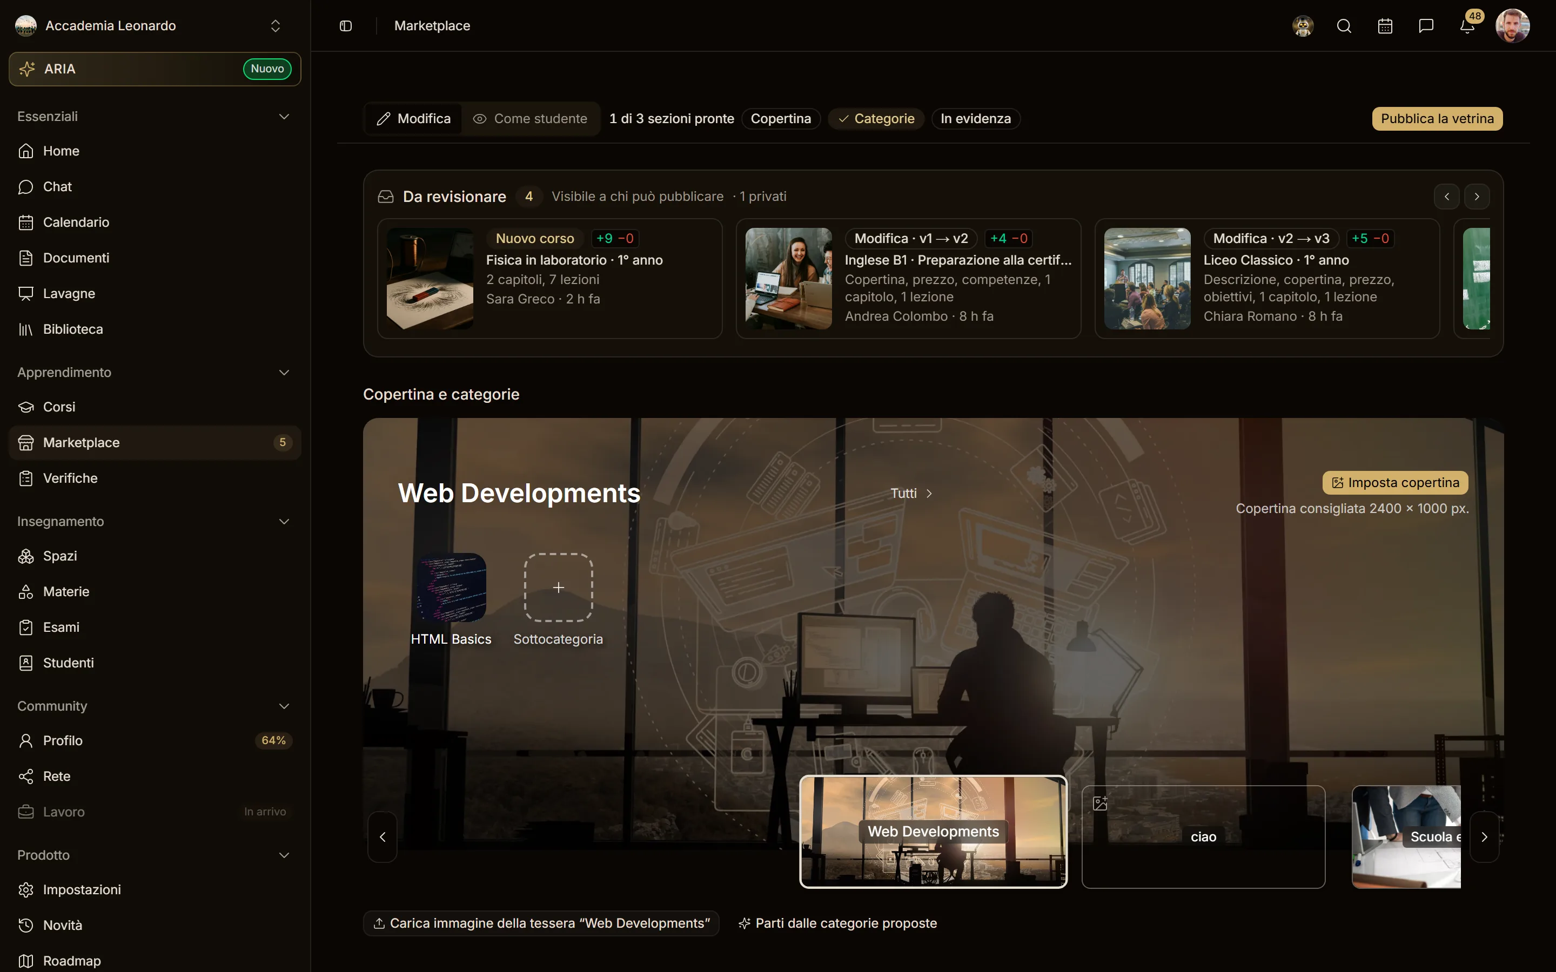The width and height of the screenshot is (1556, 972).
Task: Click the owl mascot avatar icon
Action: point(1303,26)
